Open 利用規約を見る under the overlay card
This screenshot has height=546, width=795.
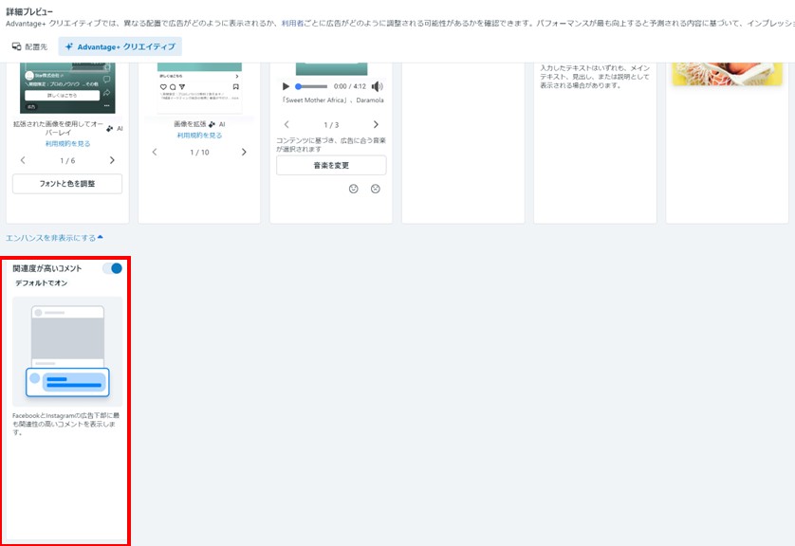tap(67, 144)
